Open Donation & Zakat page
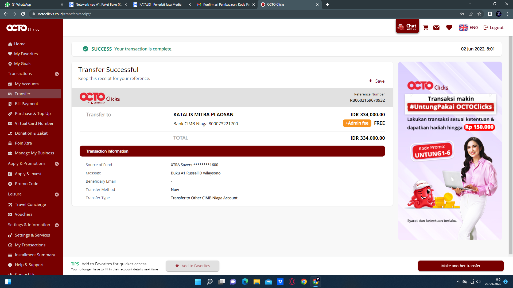 click(x=28, y=133)
